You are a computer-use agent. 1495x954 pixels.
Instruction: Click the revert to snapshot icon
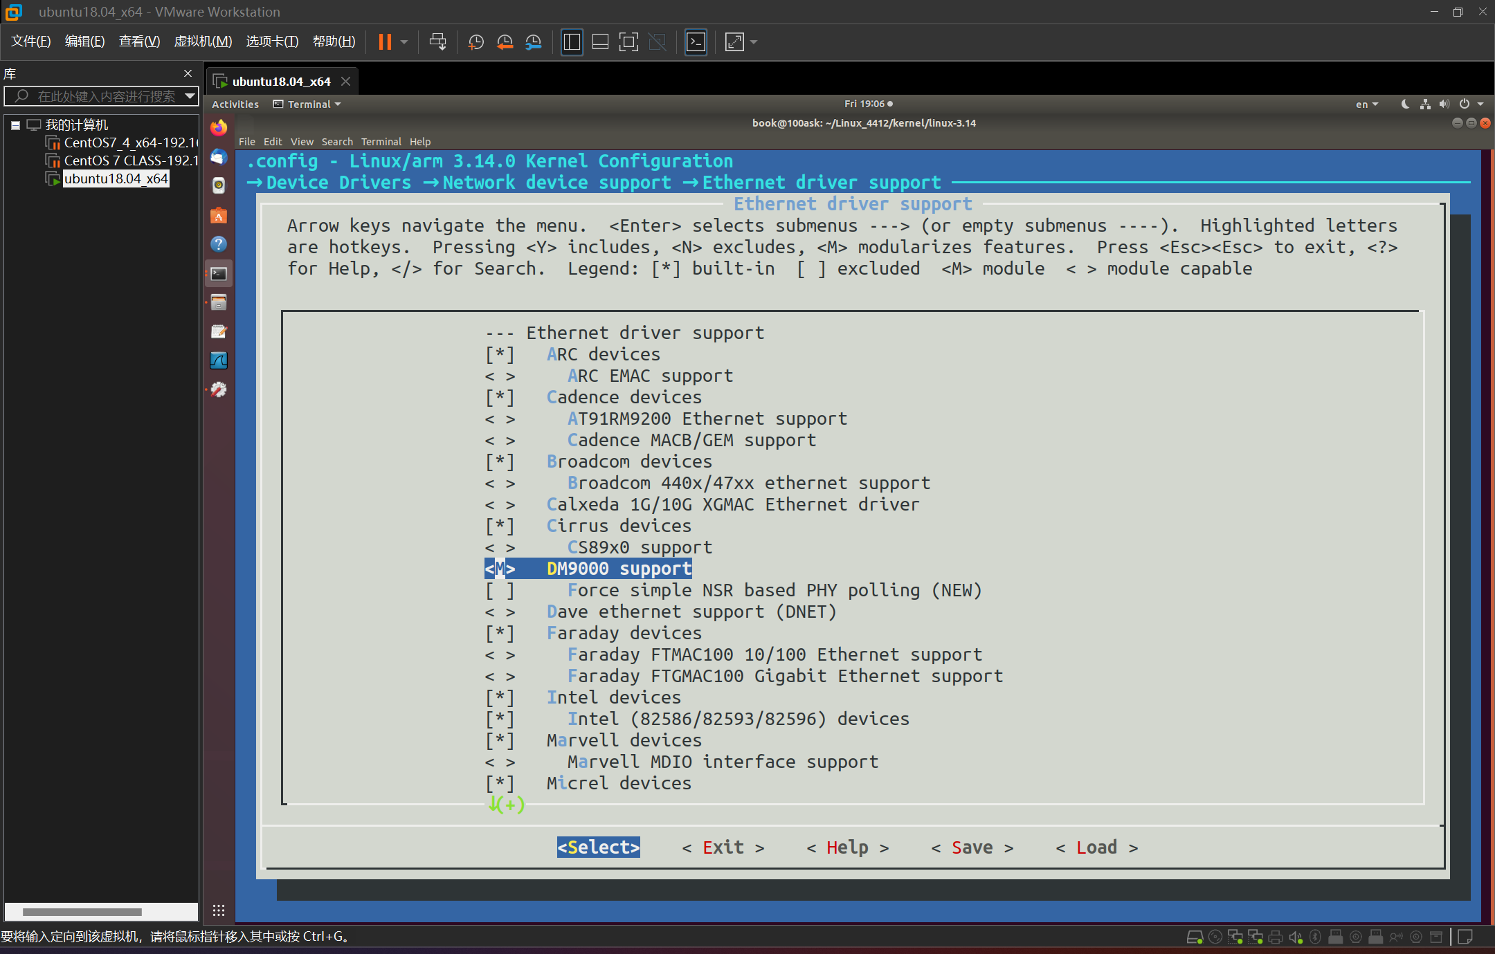point(505,42)
